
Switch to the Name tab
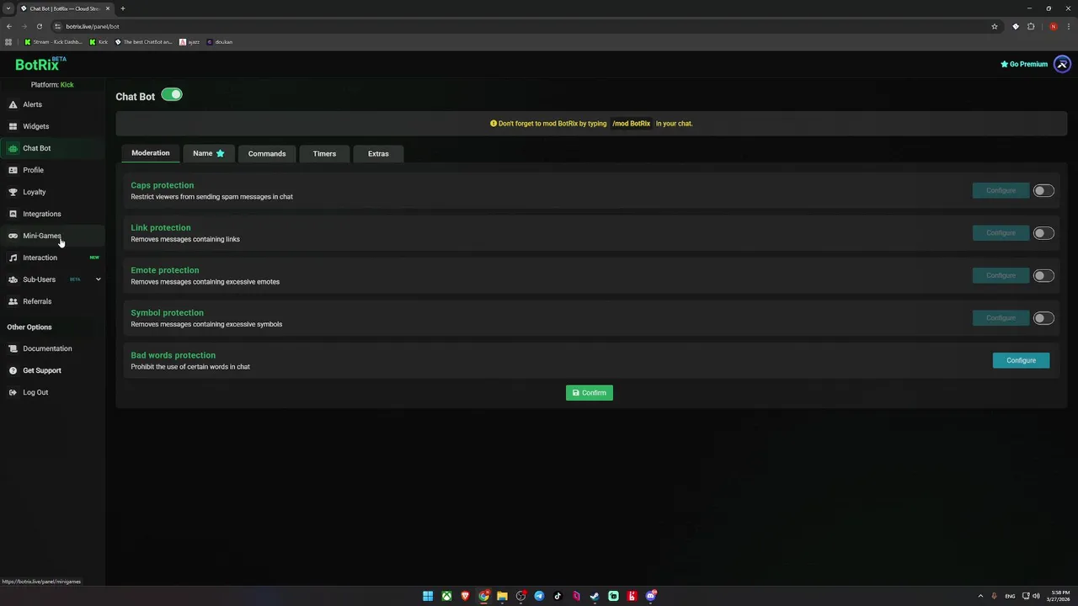(x=209, y=153)
